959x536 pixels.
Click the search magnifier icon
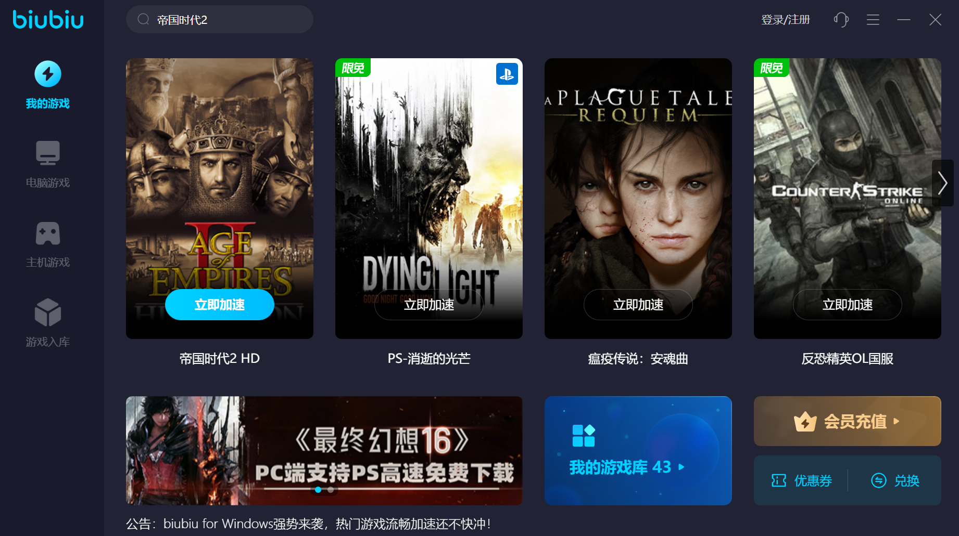pyautogui.click(x=143, y=19)
